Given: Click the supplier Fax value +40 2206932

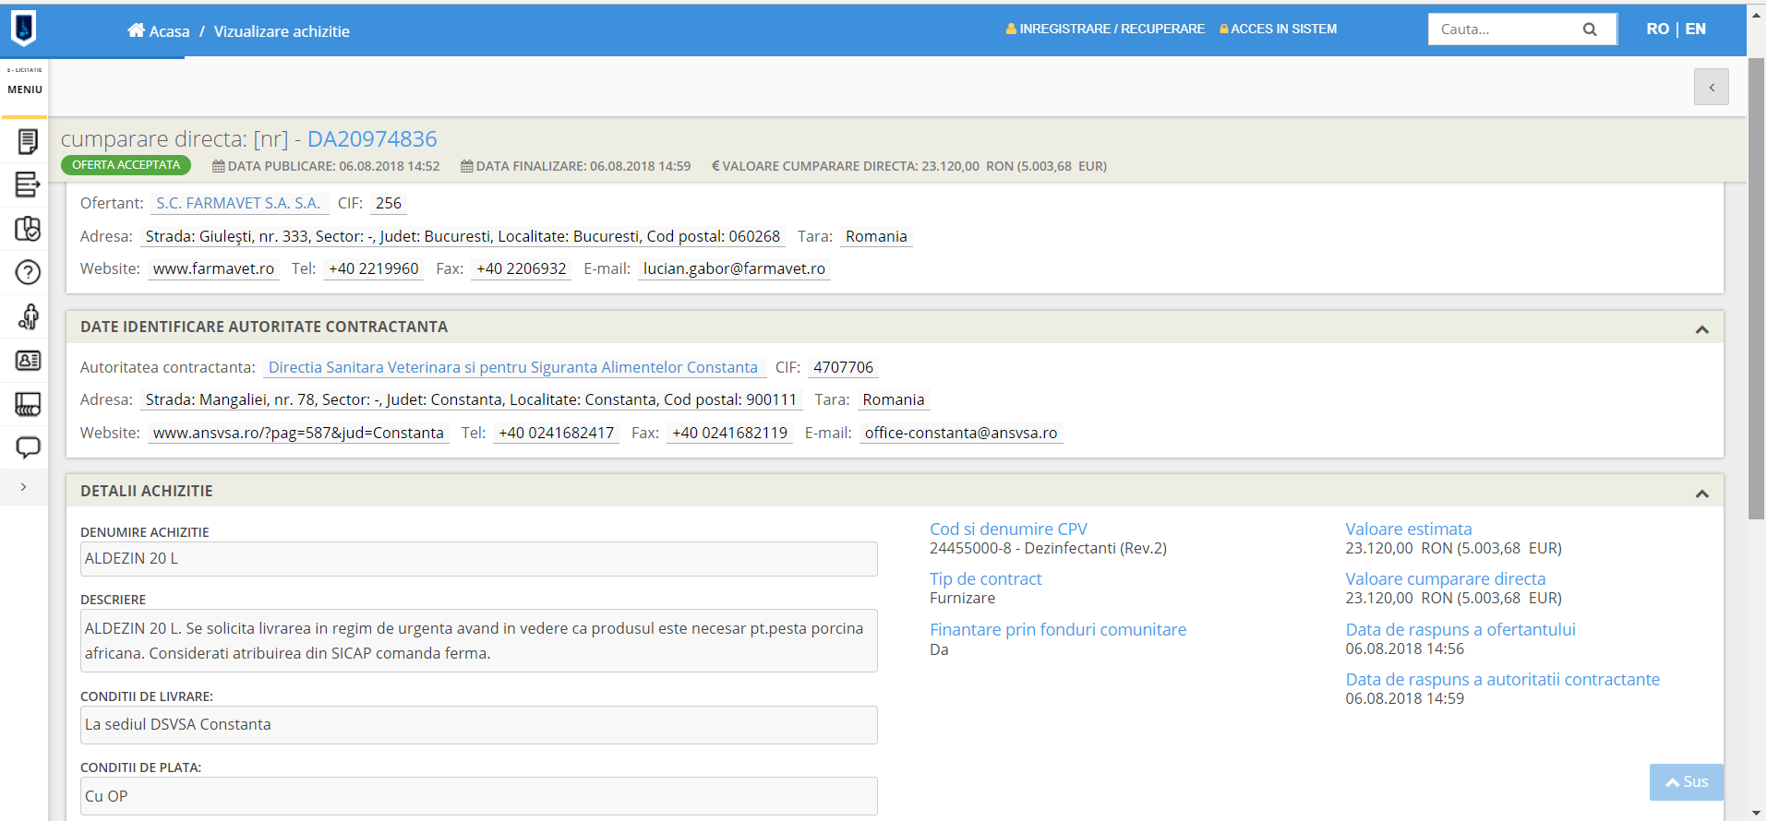Looking at the screenshot, I should [x=522, y=269].
